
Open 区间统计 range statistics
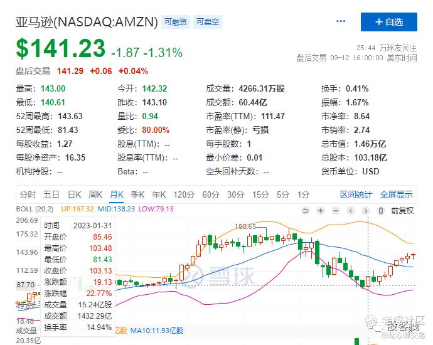[356, 194]
